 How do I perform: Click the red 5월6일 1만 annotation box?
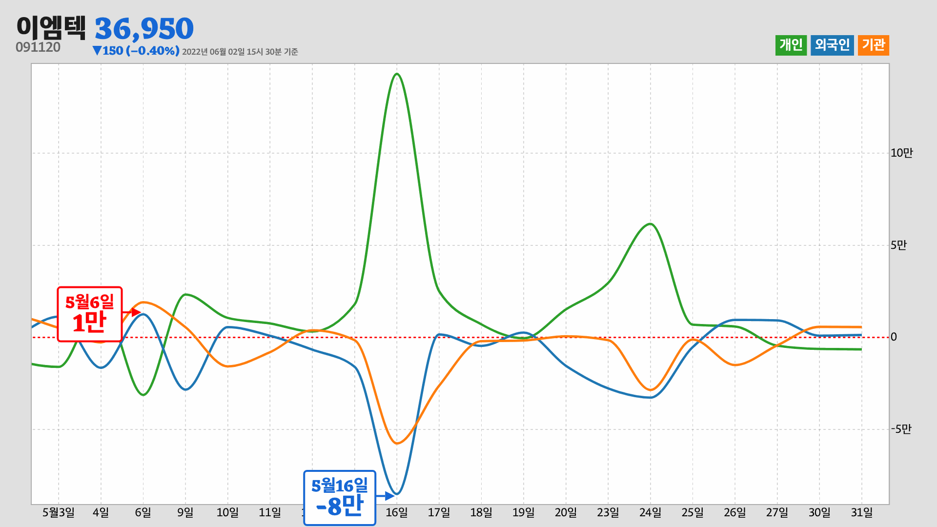(x=90, y=314)
